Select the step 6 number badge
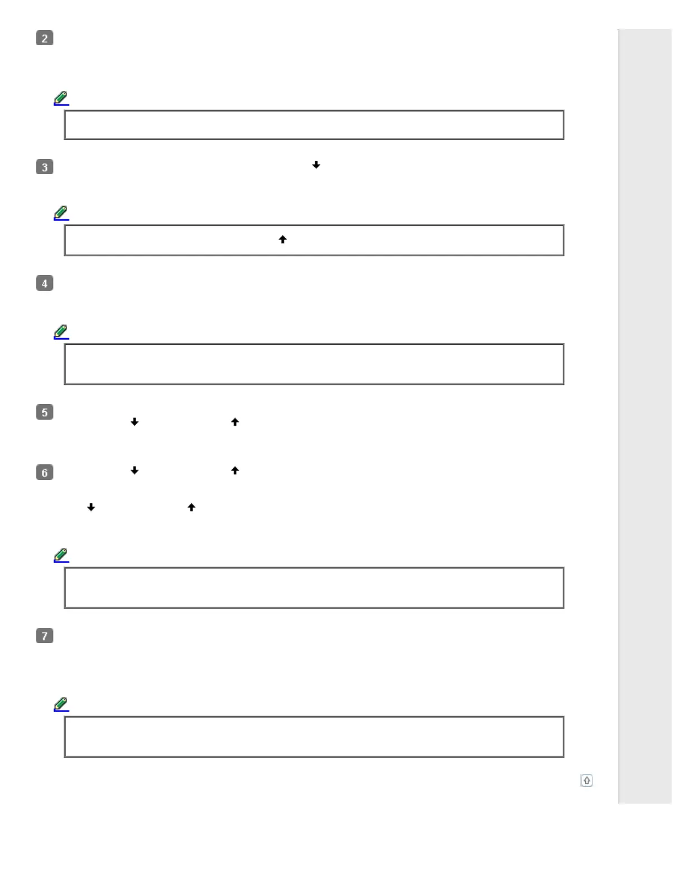Viewport: 683px width, 884px height. point(45,473)
